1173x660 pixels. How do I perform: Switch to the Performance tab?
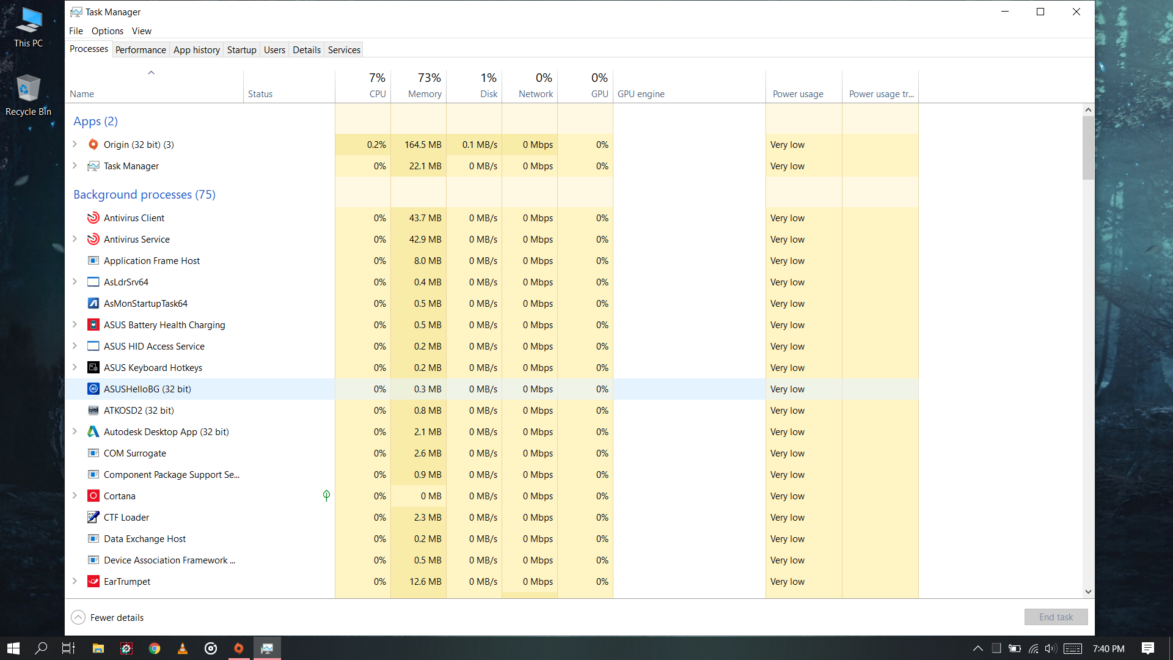(141, 50)
